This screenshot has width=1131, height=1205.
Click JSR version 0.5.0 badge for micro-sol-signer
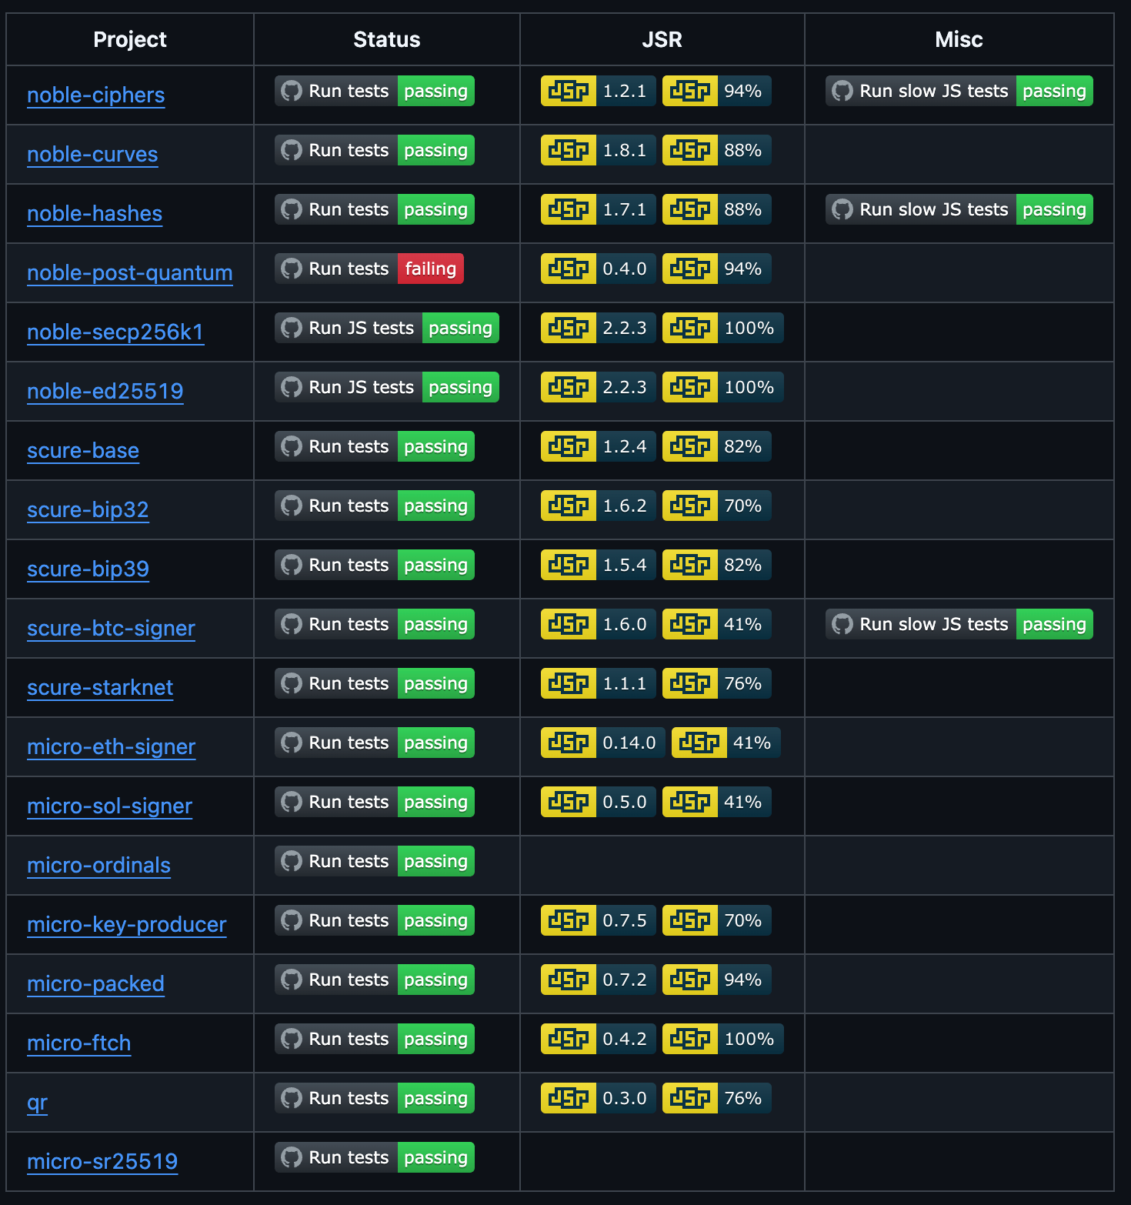(599, 802)
